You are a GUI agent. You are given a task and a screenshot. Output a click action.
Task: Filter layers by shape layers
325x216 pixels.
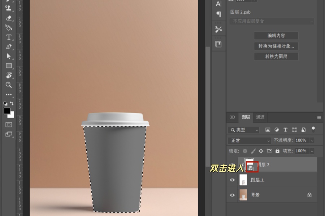pyautogui.click(x=294, y=130)
